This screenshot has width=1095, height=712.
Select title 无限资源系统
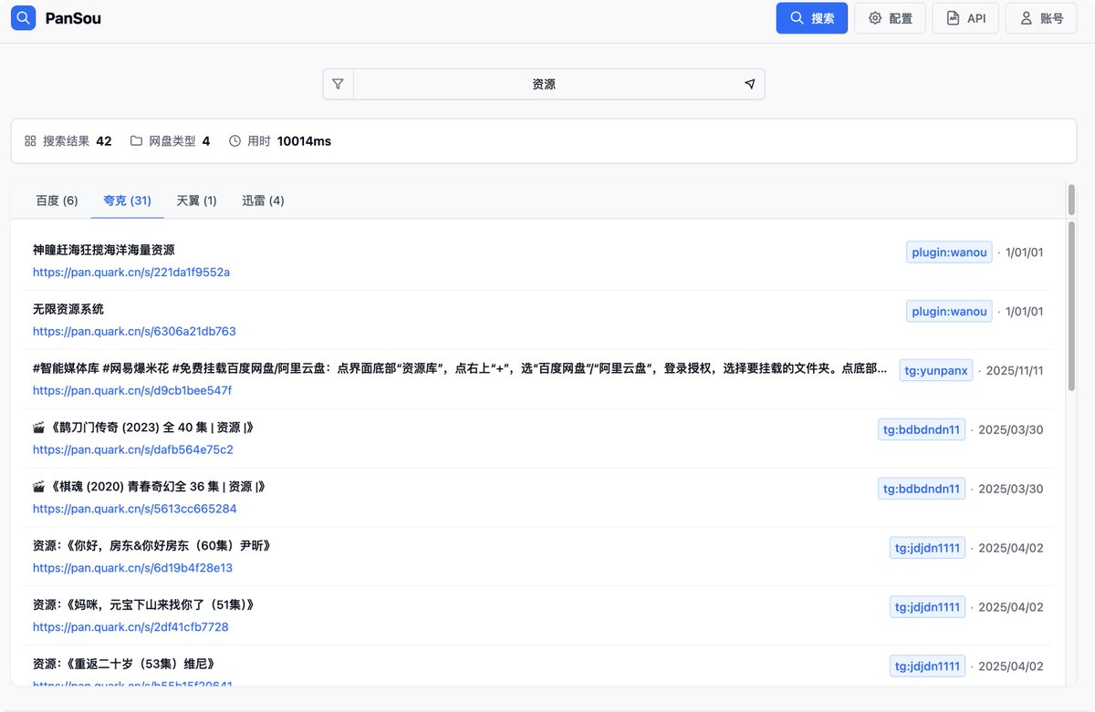point(68,309)
